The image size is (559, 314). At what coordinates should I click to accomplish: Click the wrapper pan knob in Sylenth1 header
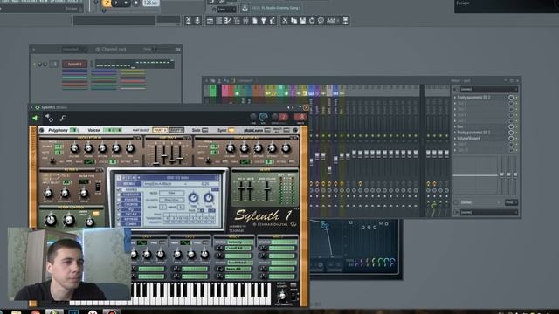253,117
